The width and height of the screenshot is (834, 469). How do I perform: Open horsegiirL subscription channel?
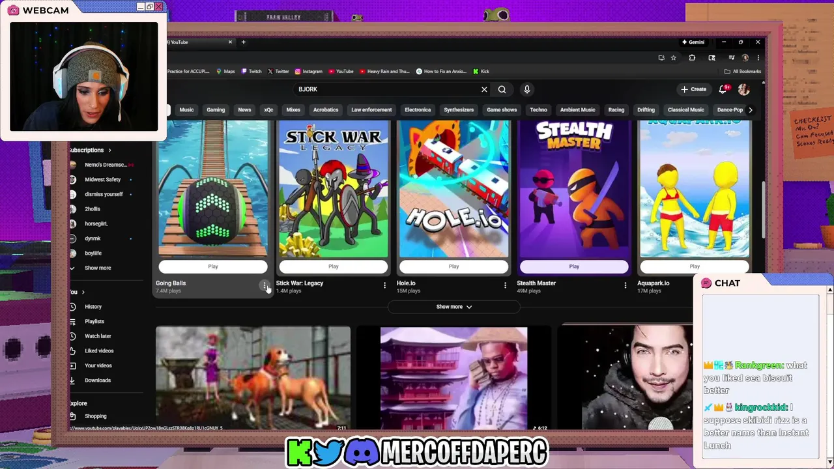(96, 224)
